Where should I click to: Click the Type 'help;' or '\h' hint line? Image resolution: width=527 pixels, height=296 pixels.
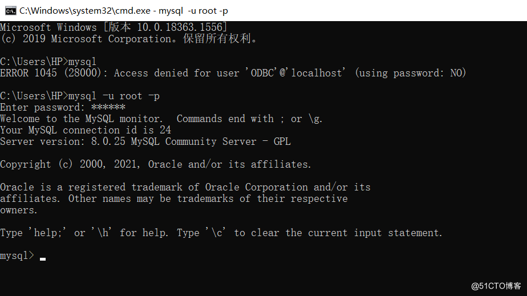(x=221, y=233)
